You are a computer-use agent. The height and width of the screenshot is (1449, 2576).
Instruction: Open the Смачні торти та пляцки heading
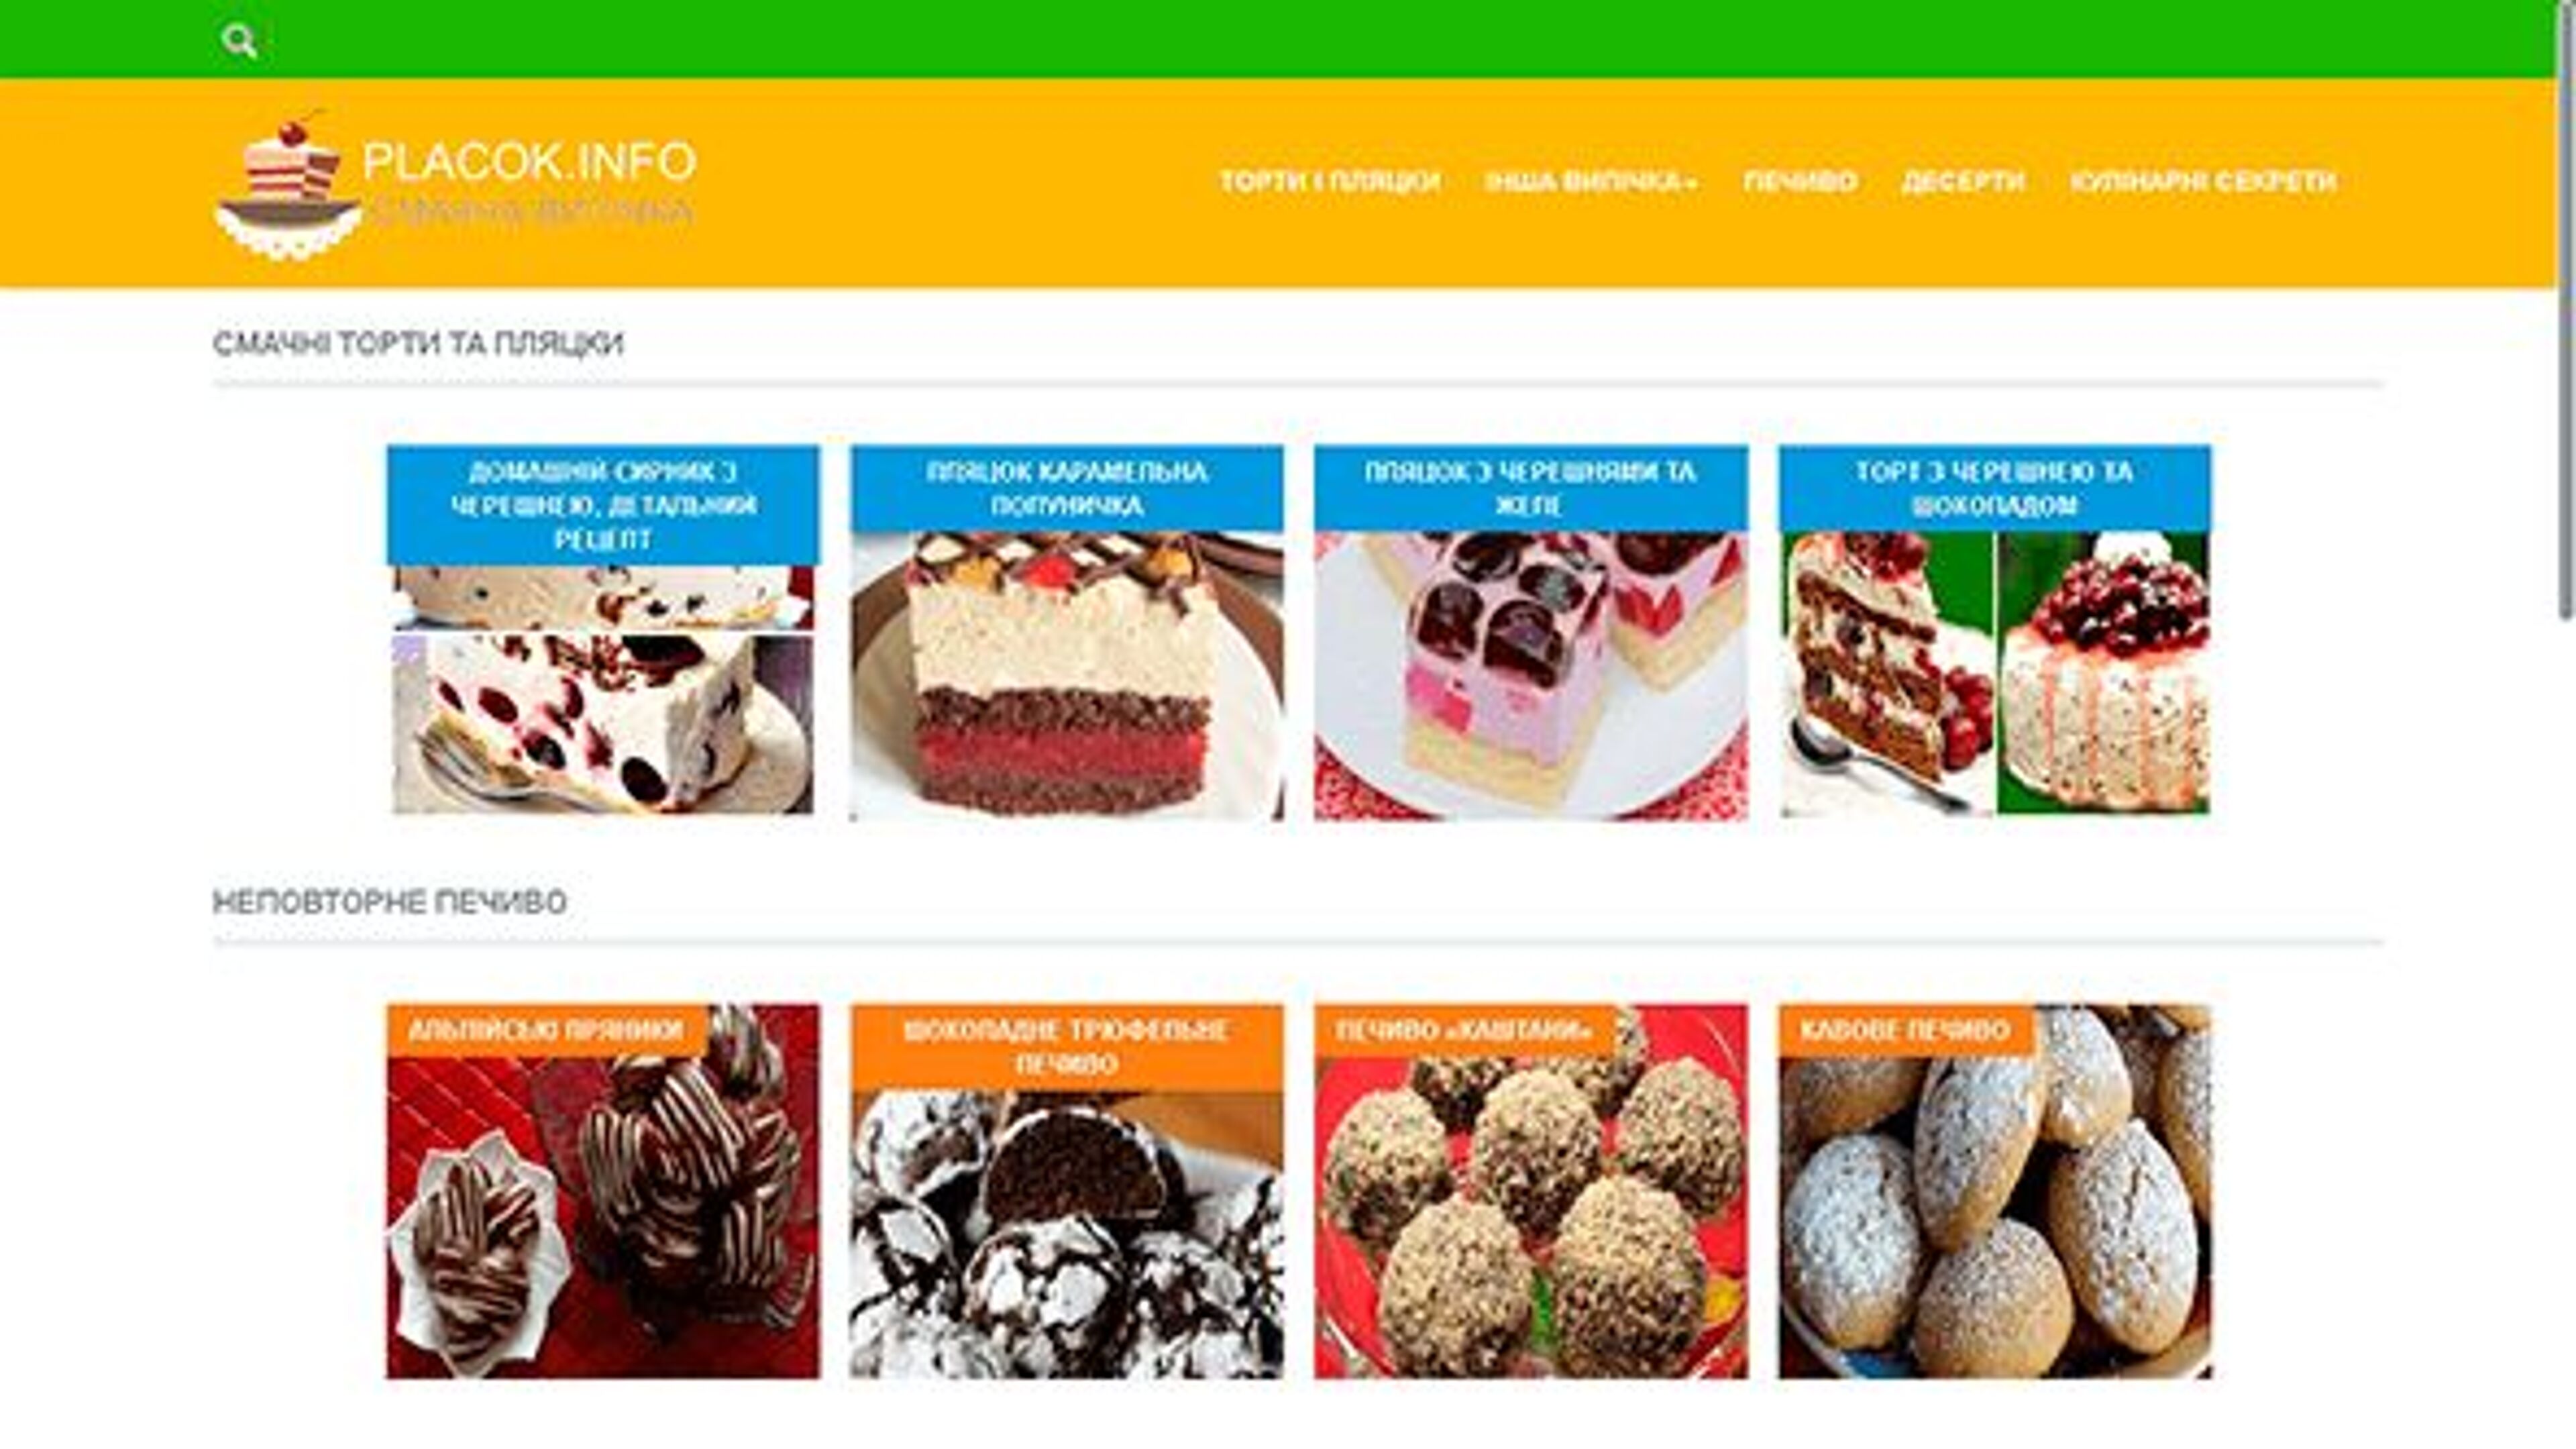418,343
